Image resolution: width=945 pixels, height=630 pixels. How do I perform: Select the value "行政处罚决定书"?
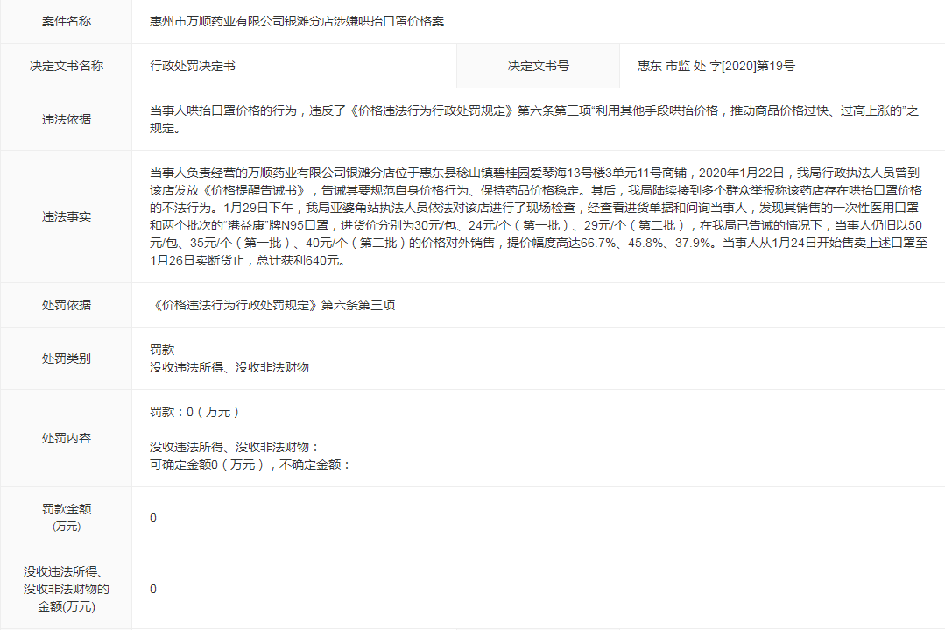coord(193,66)
